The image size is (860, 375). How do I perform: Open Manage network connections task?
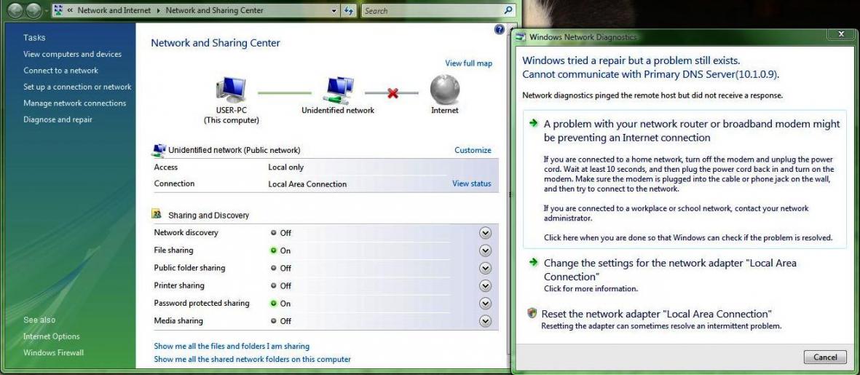point(74,103)
